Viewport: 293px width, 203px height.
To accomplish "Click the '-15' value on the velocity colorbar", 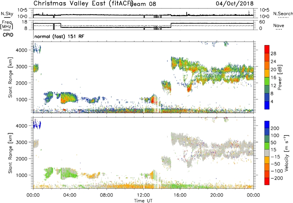I will (x=275, y=157).
